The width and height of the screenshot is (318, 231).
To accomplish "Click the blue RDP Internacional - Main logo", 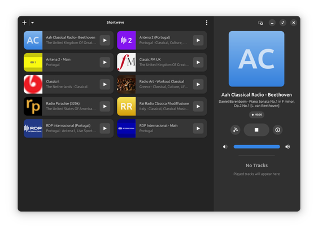I will pos(127,128).
